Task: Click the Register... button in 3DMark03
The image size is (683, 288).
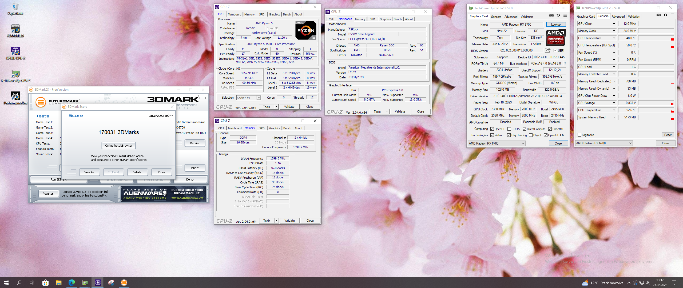Action: [x=49, y=194]
